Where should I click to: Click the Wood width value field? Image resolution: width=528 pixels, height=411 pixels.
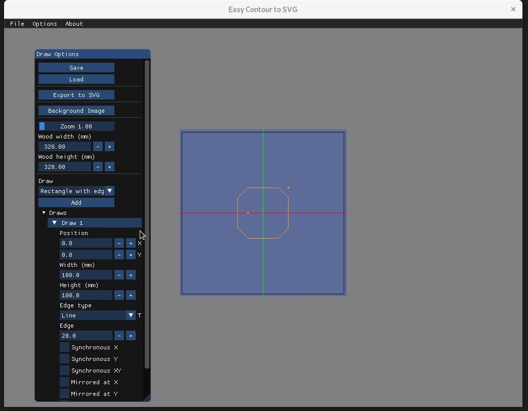click(x=65, y=147)
